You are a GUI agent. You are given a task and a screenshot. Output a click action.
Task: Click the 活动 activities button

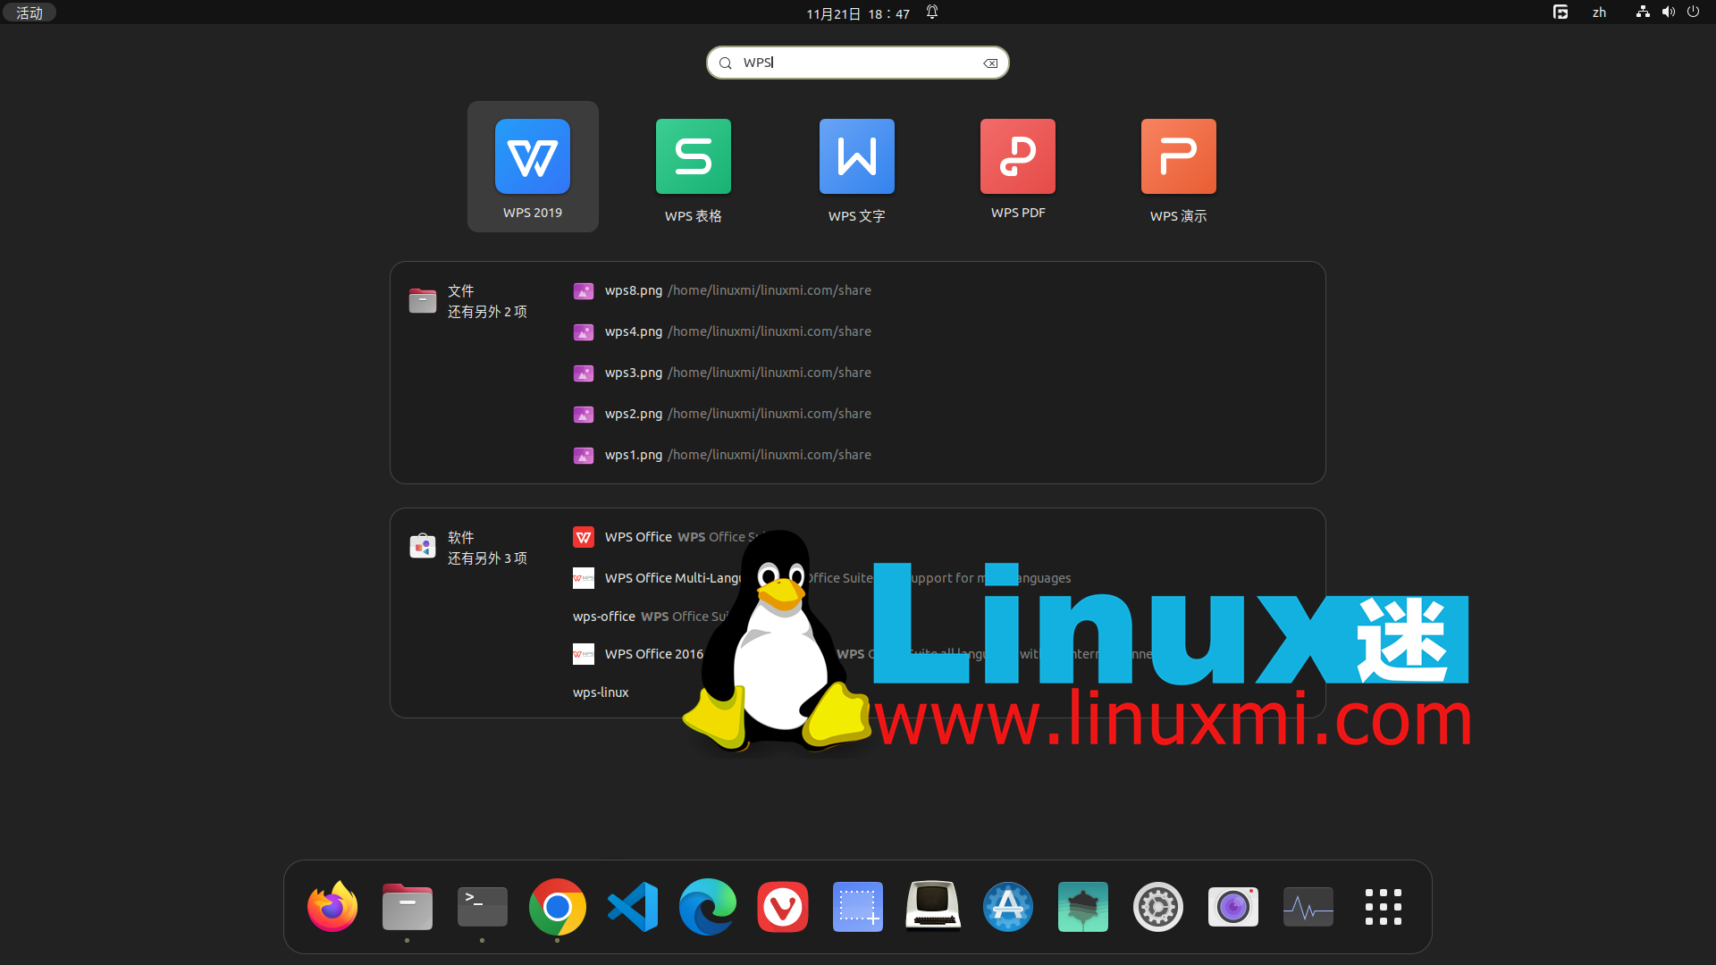point(29,13)
